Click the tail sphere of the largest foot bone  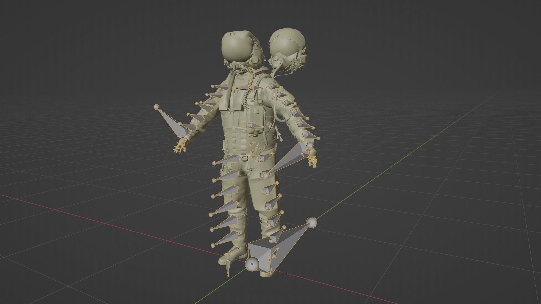tap(312, 222)
